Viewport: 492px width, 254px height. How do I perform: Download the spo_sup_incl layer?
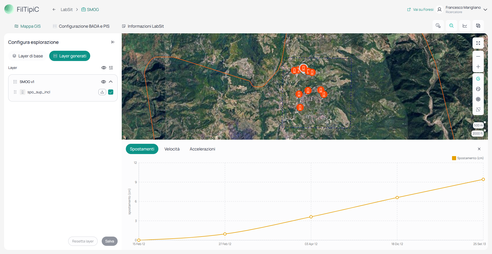coord(102,92)
